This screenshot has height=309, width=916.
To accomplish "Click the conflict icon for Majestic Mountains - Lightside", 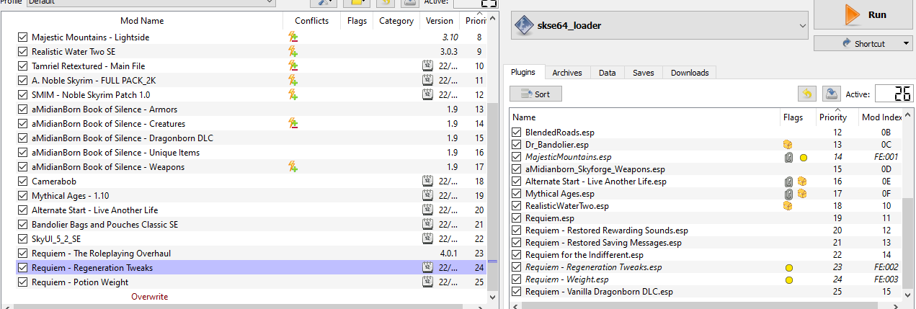I will coord(293,37).
